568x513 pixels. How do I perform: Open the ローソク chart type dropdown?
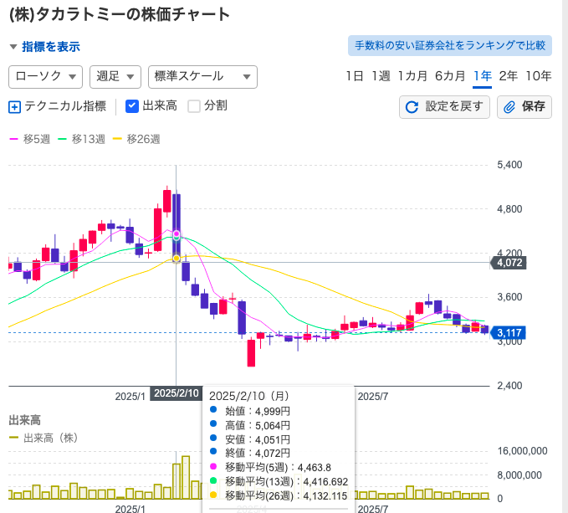click(45, 76)
